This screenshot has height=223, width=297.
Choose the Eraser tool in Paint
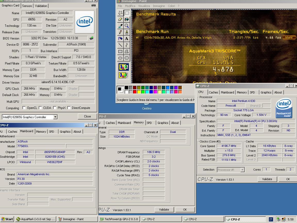[120, 19]
